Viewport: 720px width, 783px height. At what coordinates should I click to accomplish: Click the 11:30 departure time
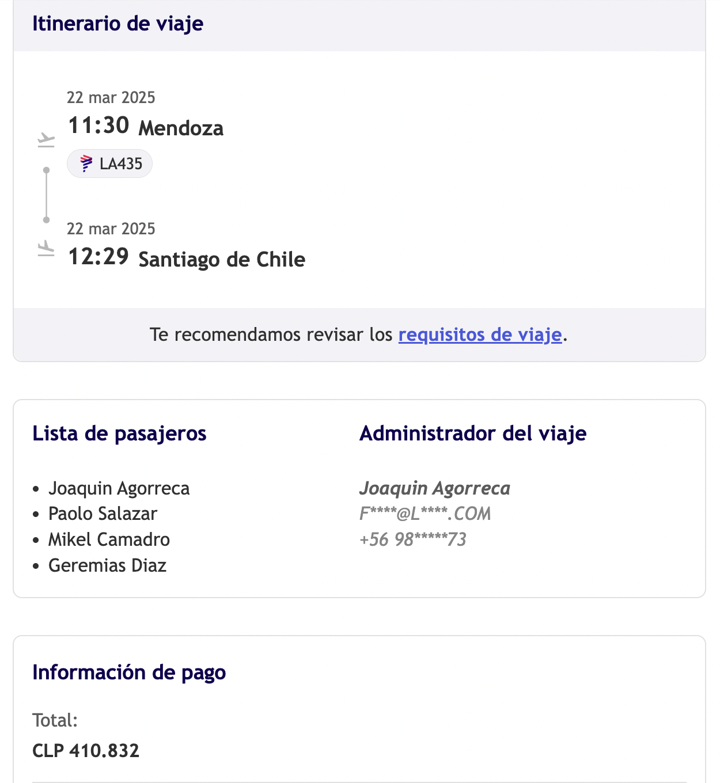pos(98,126)
